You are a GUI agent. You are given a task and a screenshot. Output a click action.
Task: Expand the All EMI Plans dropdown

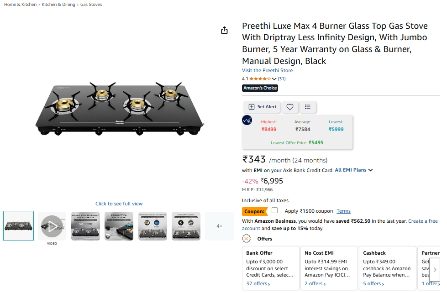354,170
